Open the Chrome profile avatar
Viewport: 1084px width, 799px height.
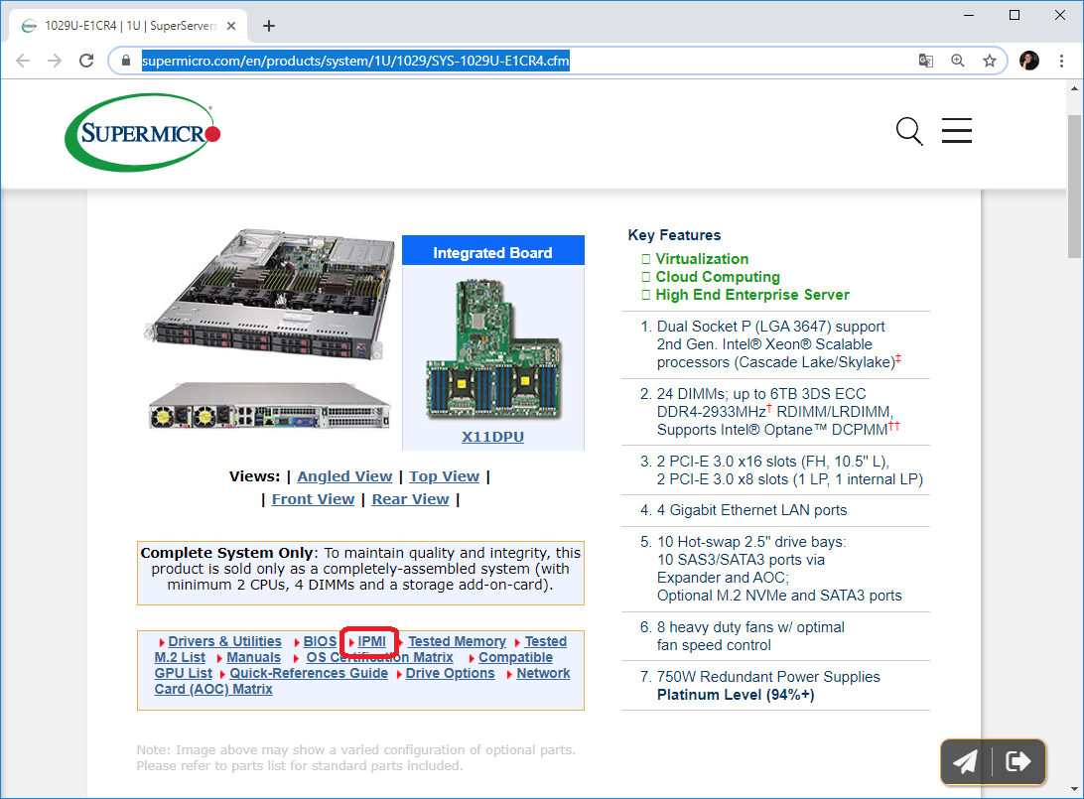point(1028,61)
